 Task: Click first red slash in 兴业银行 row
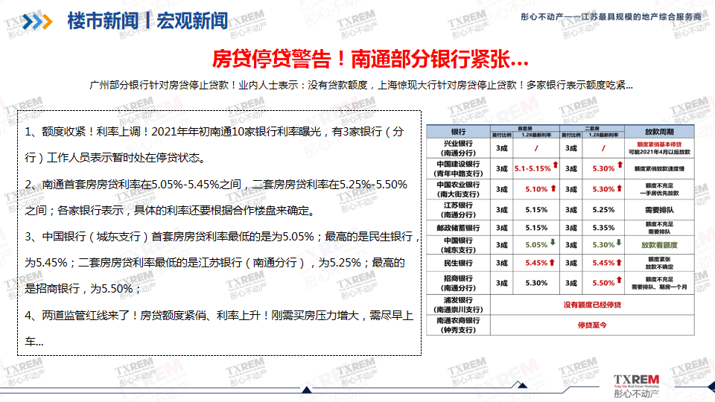point(536,148)
